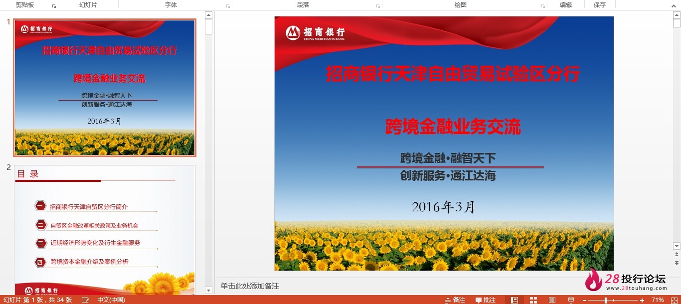Image resolution: width=681 pixels, height=304 pixels.
Task: Open 绘图 group dialog launcher
Action: coord(543,6)
